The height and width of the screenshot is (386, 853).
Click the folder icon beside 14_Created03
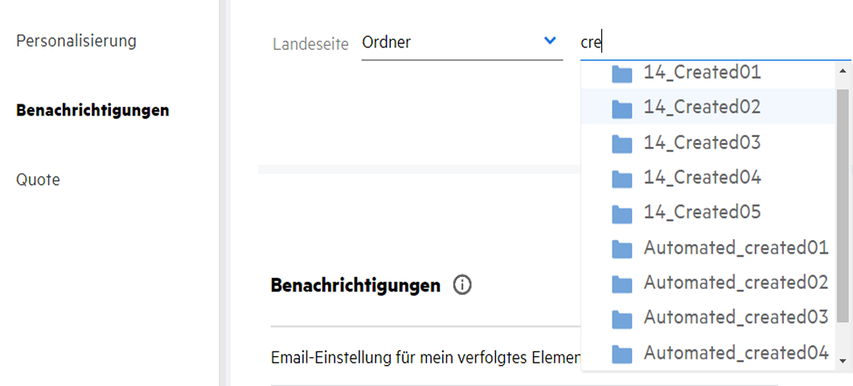pyautogui.click(x=621, y=144)
